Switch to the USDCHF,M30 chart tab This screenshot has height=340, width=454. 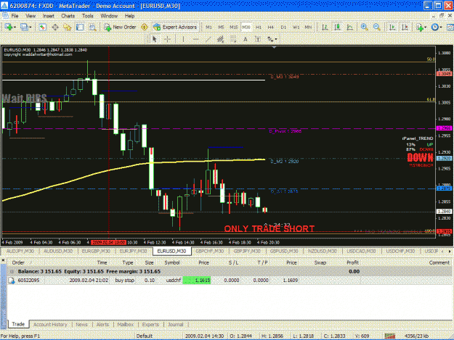[401, 251]
